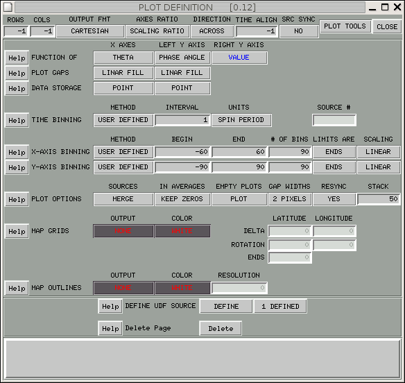The height and width of the screenshot is (383, 405).
Task: Toggle X-axis ENDS limits button
Action: point(334,152)
